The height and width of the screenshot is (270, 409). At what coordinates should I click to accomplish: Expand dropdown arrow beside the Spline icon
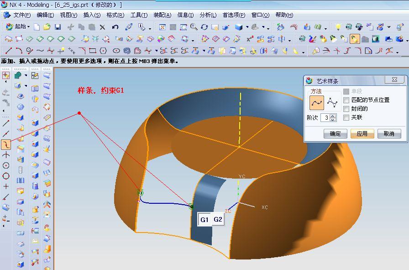157,51
